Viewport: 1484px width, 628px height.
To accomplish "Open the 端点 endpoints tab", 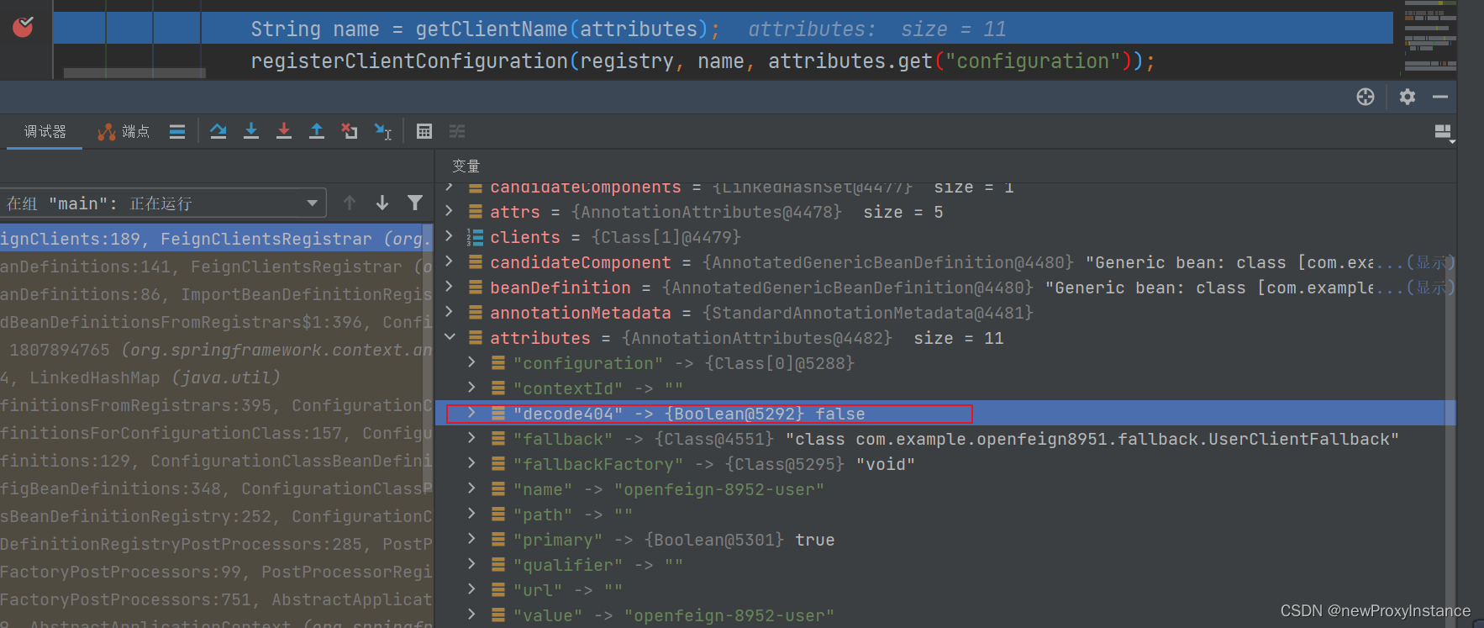I will (124, 131).
